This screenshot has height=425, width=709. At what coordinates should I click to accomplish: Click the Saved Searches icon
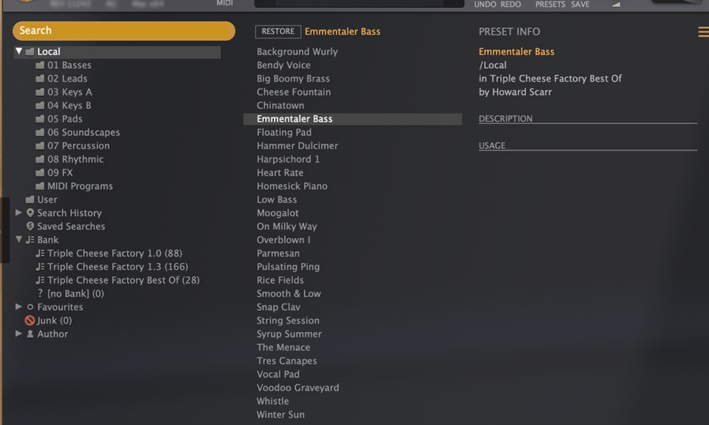(30, 227)
